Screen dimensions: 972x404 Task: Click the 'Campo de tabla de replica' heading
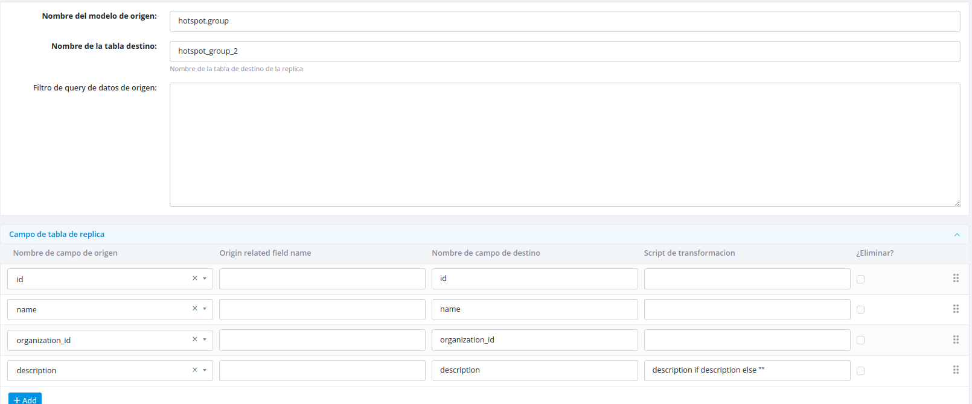57,235
